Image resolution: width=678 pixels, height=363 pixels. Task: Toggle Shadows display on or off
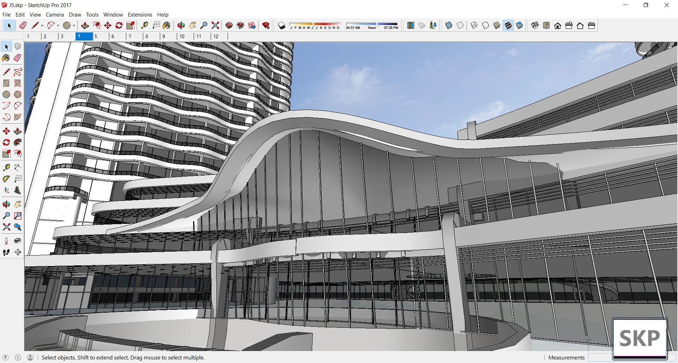281,25
